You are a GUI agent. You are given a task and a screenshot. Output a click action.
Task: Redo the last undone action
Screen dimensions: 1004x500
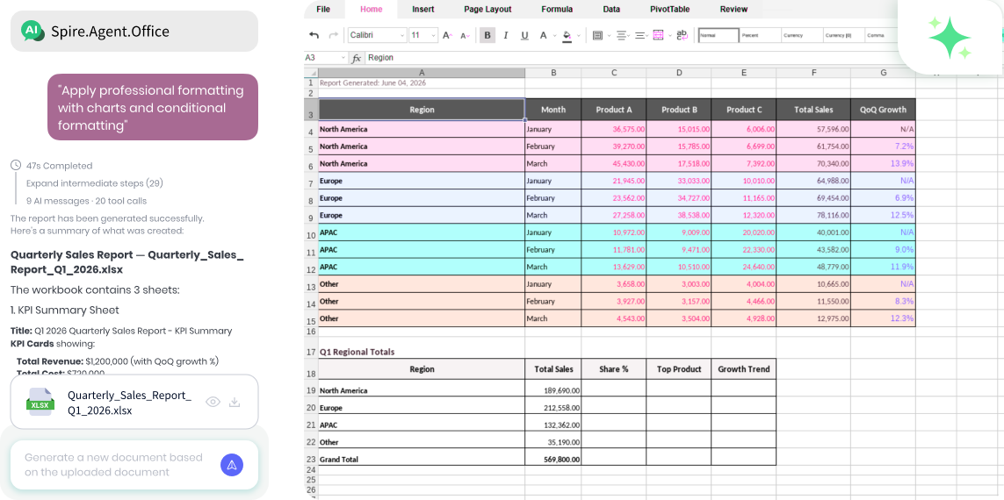(333, 36)
